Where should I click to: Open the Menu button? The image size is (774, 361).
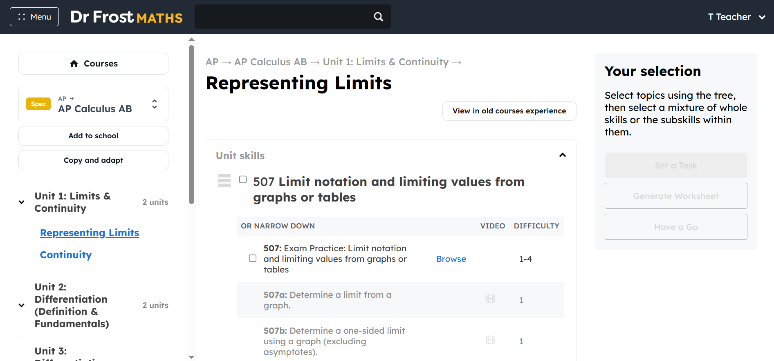point(34,17)
